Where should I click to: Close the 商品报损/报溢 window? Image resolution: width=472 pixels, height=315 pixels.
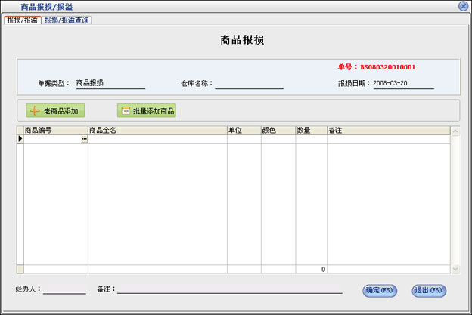[463, 5]
